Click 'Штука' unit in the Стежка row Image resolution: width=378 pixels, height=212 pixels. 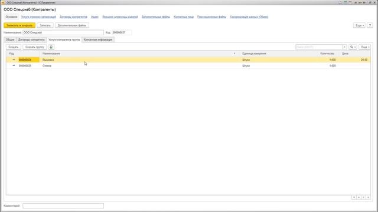pyautogui.click(x=246, y=65)
